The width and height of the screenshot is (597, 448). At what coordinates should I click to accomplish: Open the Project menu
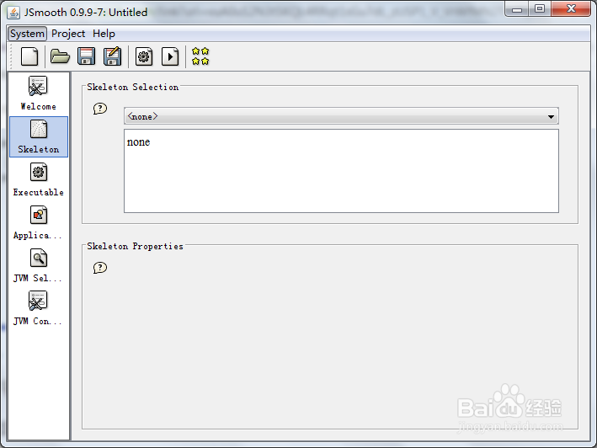68,34
